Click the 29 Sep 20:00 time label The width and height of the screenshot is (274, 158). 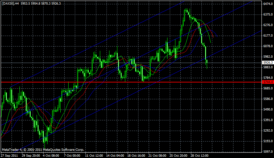click(x=31, y=155)
